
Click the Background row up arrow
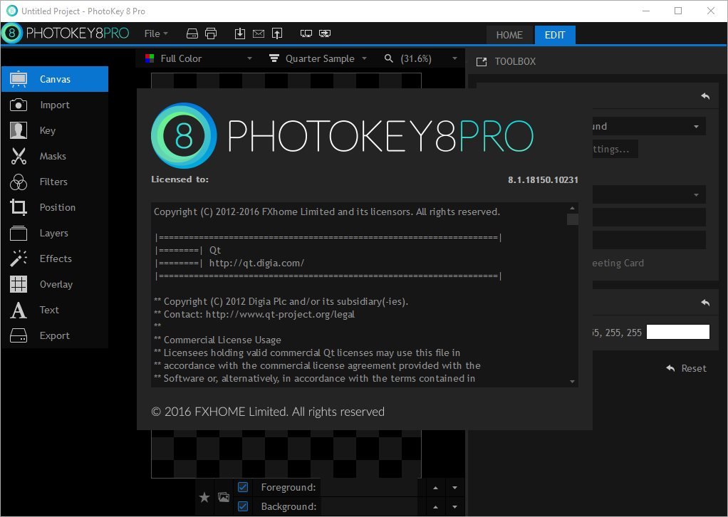pos(435,507)
